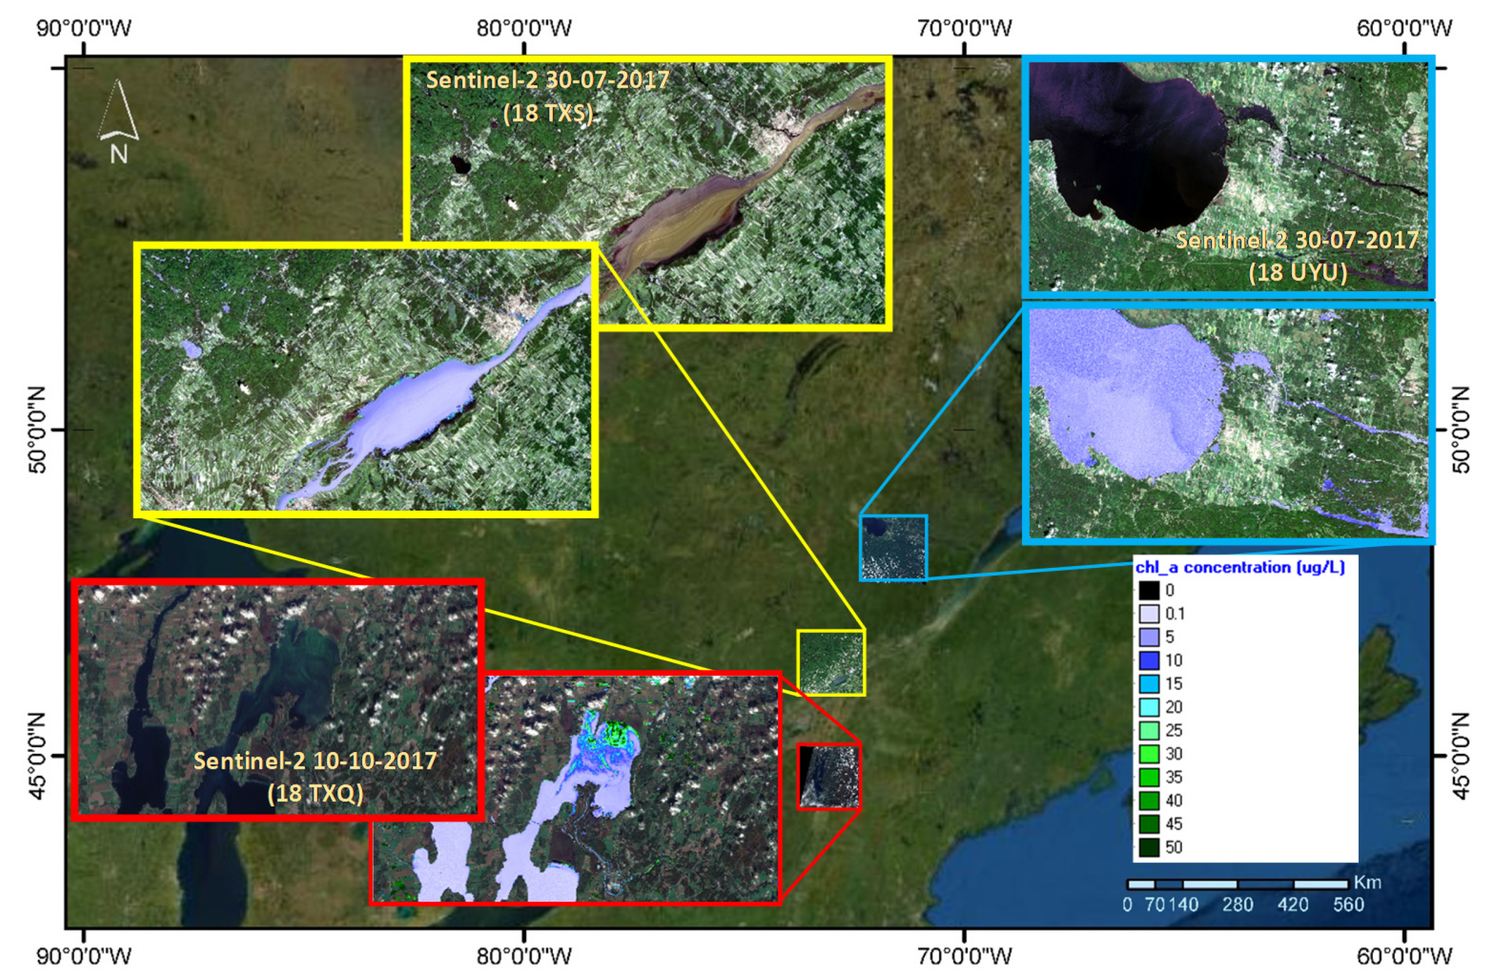Click the right 45°0'0"N latitude label
The width and height of the screenshot is (1485, 976).
tap(1461, 756)
